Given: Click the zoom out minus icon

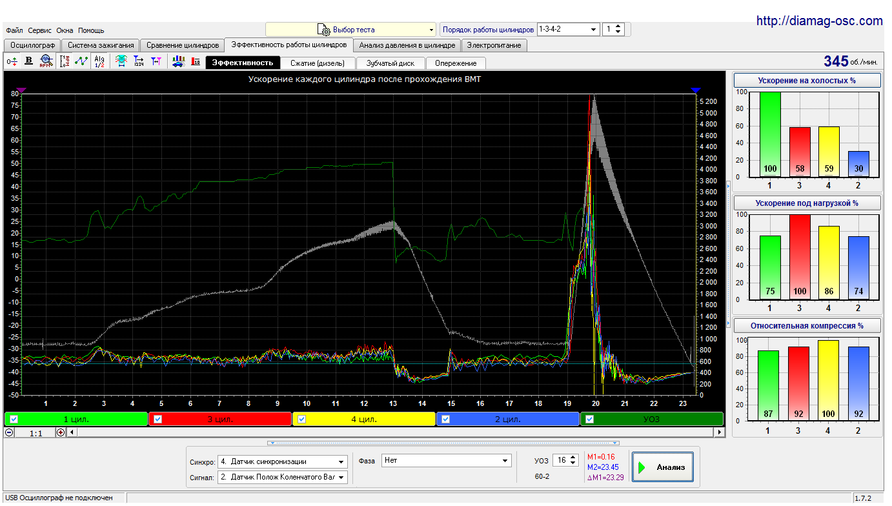Looking at the screenshot, I should point(10,433).
